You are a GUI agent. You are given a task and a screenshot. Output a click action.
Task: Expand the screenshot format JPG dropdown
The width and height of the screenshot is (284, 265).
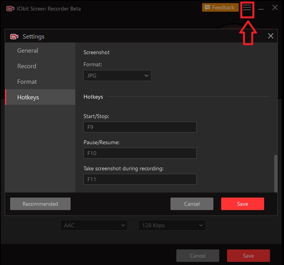(x=117, y=76)
